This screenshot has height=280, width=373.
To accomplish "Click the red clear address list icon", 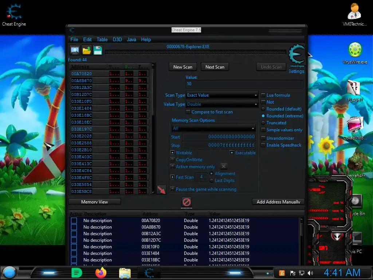I will tap(186, 202).
